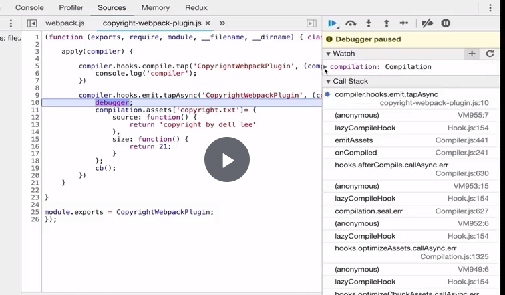Resume script execution in the debugger
This screenshot has height=295, width=505.
[333, 23]
